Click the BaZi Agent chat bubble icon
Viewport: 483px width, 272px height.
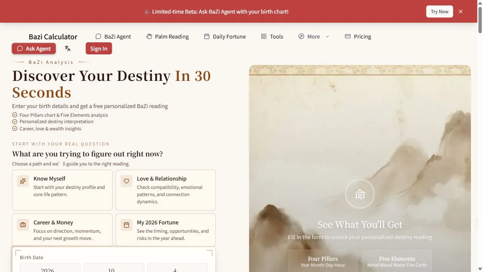coord(98,36)
